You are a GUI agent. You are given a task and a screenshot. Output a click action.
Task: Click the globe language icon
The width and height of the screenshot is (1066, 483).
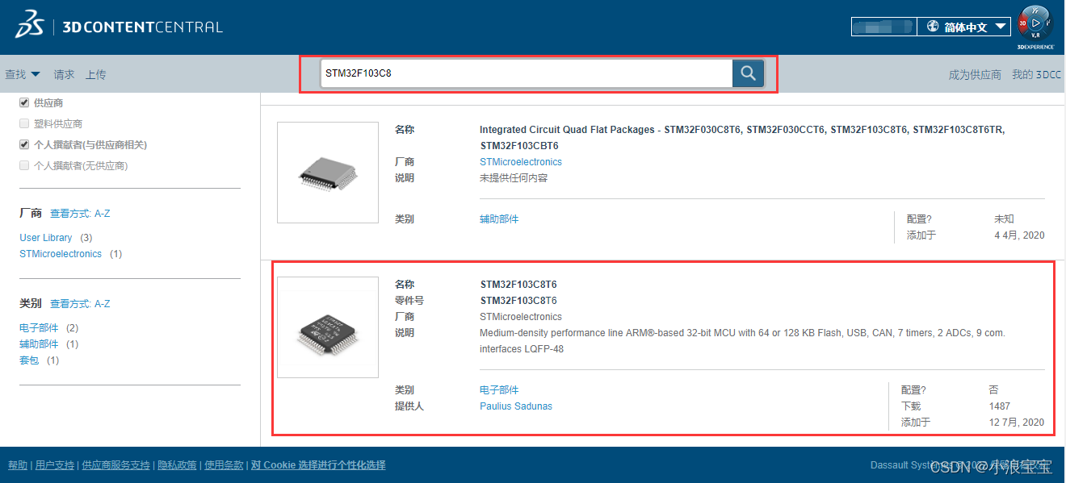933,27
